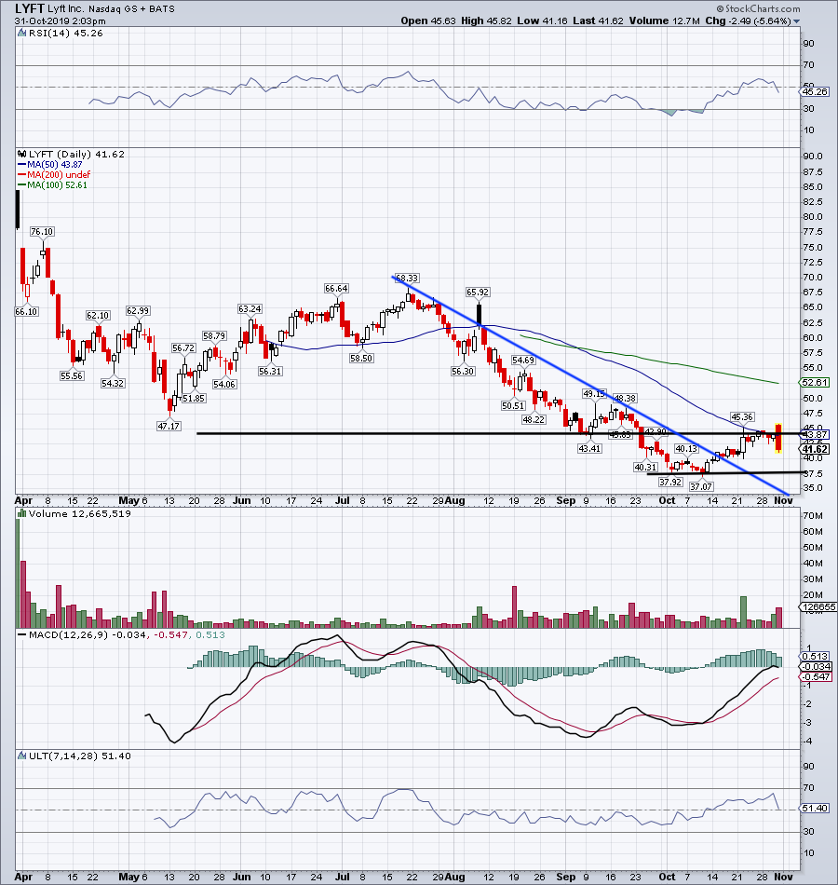The image size is (838, 885).
Task: Click the 62.99 price annotation
Action: (138, 311)
